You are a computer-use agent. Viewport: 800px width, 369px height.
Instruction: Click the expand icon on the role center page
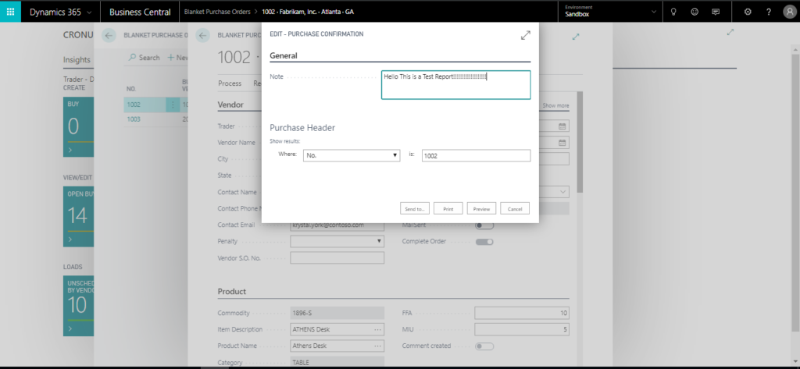(x=730, y=32)
